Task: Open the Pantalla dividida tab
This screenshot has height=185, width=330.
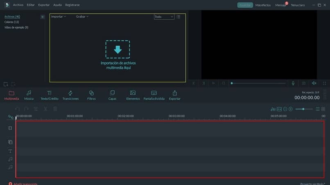Action: coord(154,95)
